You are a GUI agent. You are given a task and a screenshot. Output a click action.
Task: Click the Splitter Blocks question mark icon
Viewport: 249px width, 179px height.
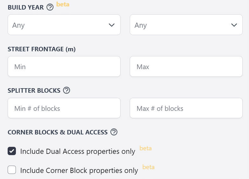click(x=66, y=90)
